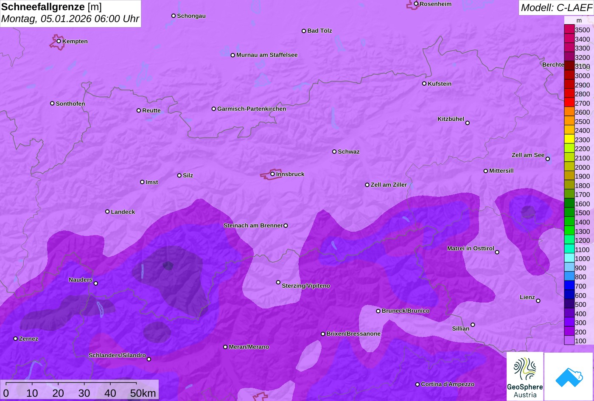
Task: Click the GeoSphere Austria logo
Action: [525, 376]
